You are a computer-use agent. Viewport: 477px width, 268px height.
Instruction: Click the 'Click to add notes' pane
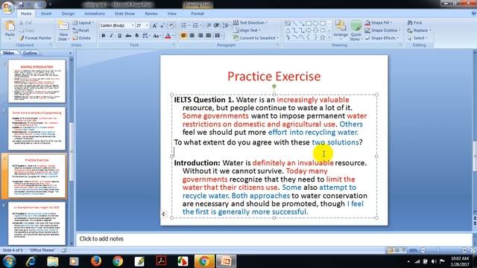[x=274, y=239]
